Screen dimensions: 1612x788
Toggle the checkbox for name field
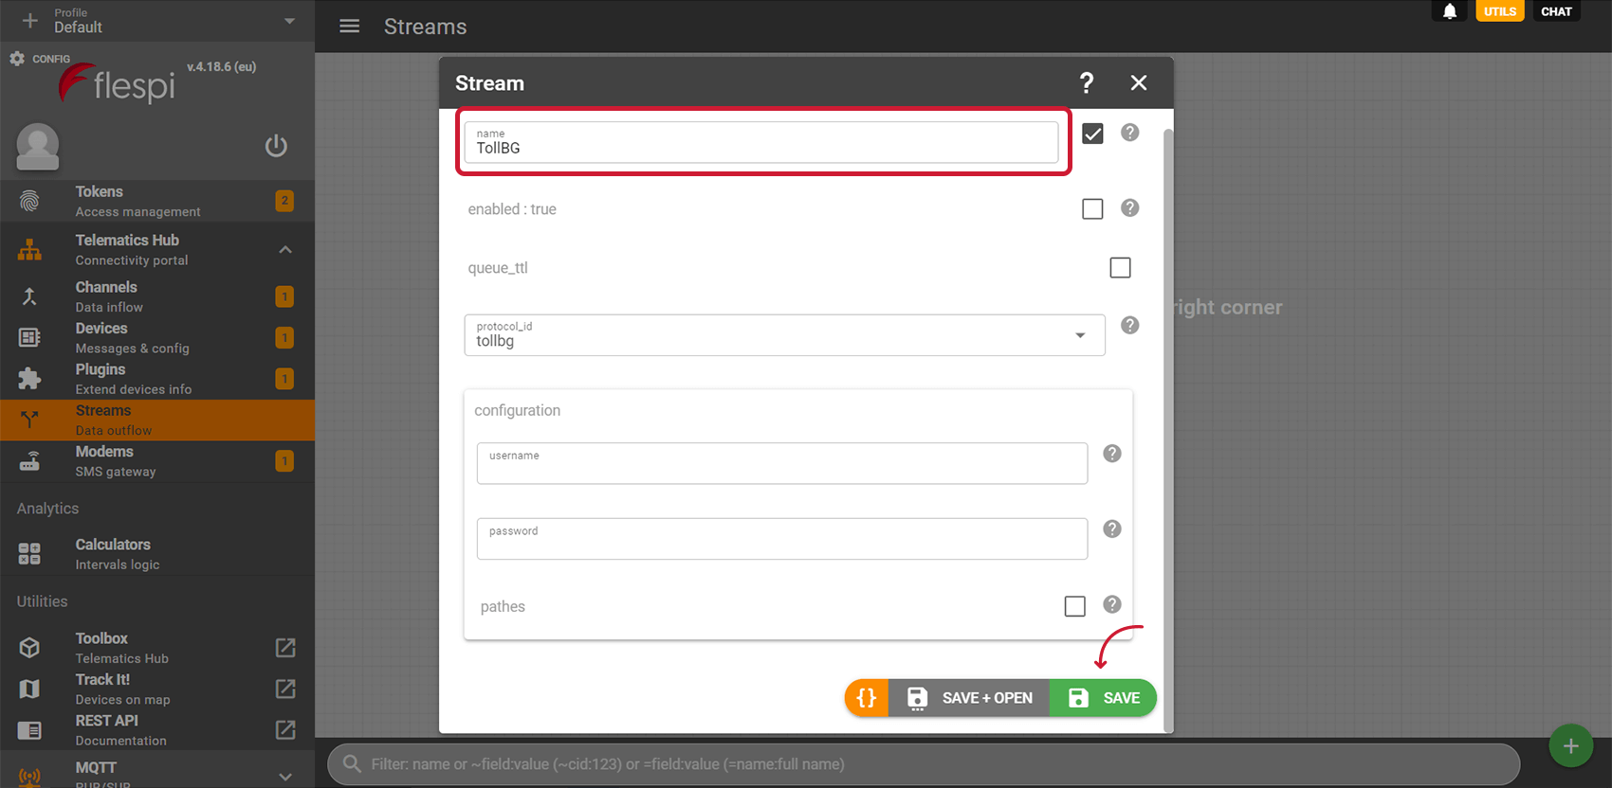(1092, 134)
